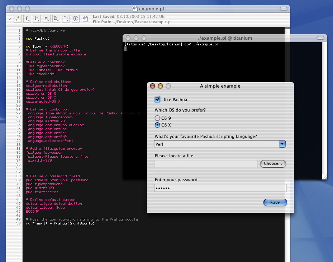Select the OS X radio button
The height and width of the screenshot is (262, 333).
coord(157,125)
